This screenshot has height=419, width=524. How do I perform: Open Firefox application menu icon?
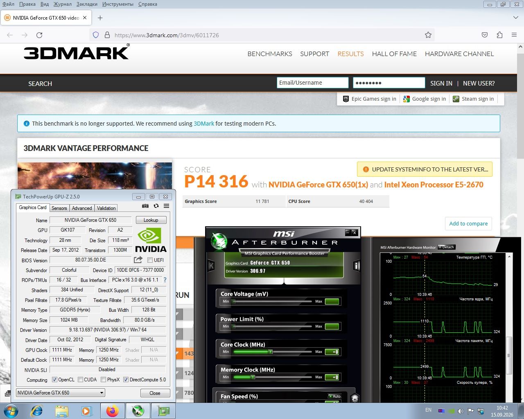point(514,35)
